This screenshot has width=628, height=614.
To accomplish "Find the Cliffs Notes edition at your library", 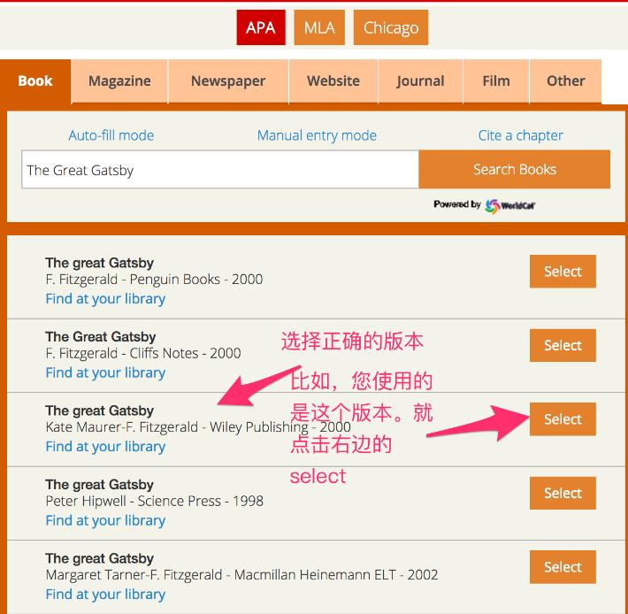I will click(x=105, y=372).
